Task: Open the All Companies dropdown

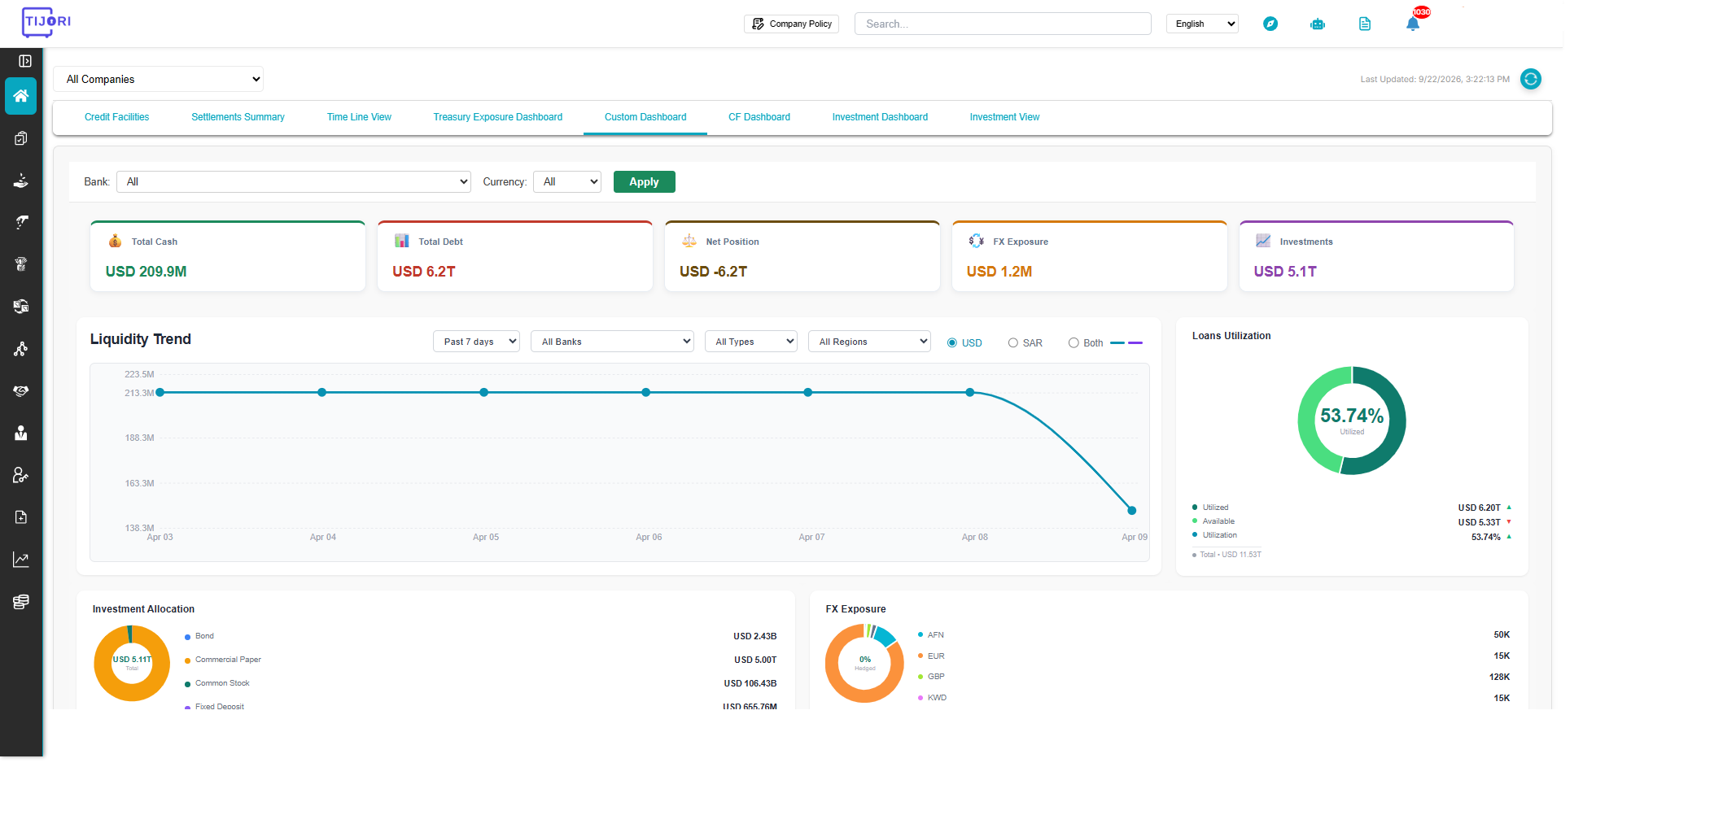Action: coord(159,79)
